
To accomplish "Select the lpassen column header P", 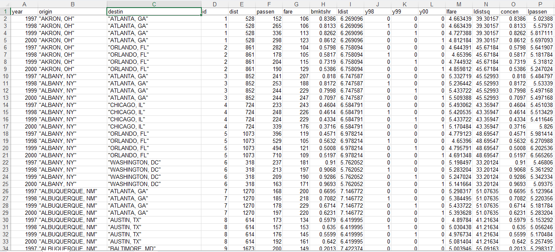I will click(x=541, y=4).
